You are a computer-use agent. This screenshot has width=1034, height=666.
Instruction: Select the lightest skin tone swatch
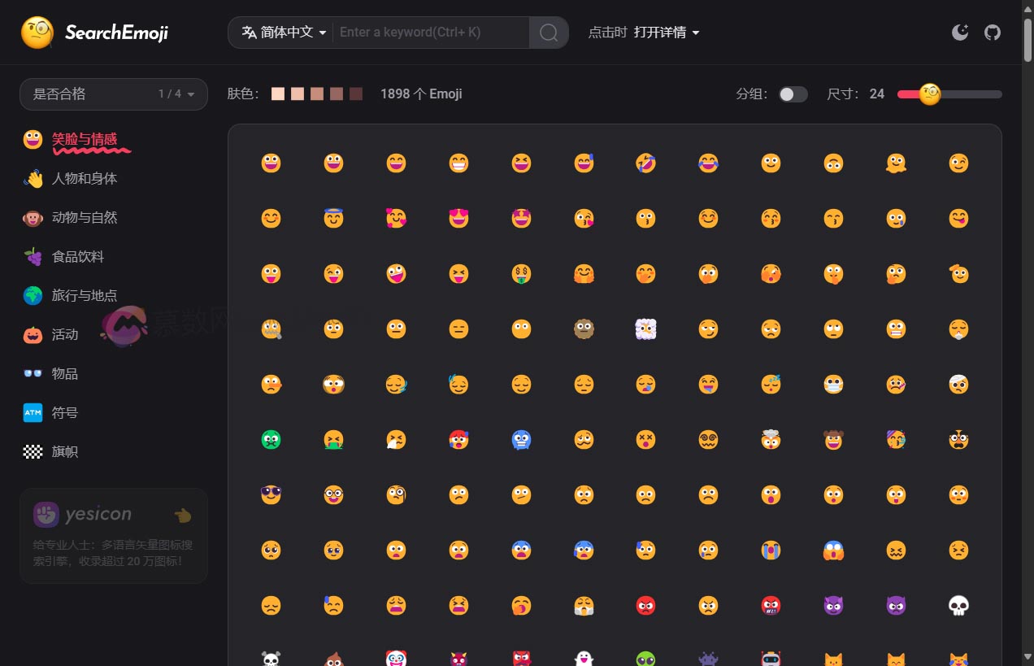278,94
